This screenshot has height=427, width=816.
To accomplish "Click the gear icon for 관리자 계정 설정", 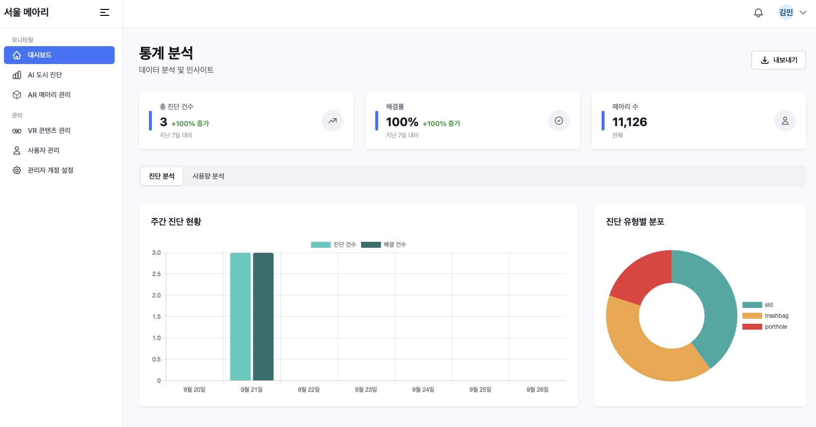I will [x=17, y=170].
